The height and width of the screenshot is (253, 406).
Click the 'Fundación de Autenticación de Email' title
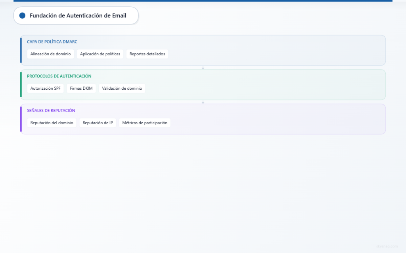(78, 15)
